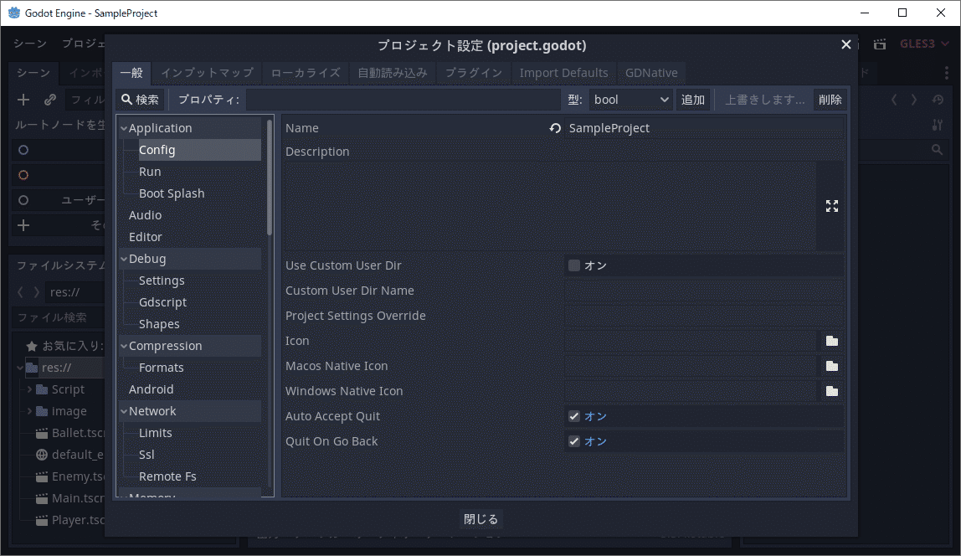
Task: Expand the image folder
Action: (x=29, y=411)
